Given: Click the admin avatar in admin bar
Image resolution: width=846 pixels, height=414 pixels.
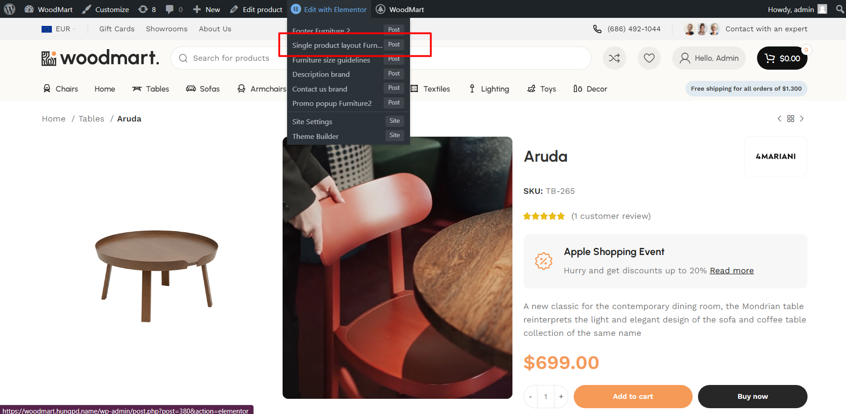Looking at the screenshot, I should click(822, 9).
